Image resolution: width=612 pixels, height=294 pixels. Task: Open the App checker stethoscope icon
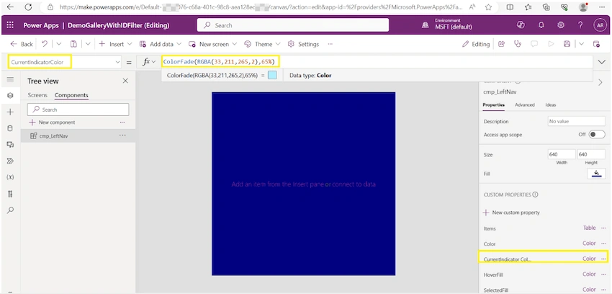(x=518, y=44)
